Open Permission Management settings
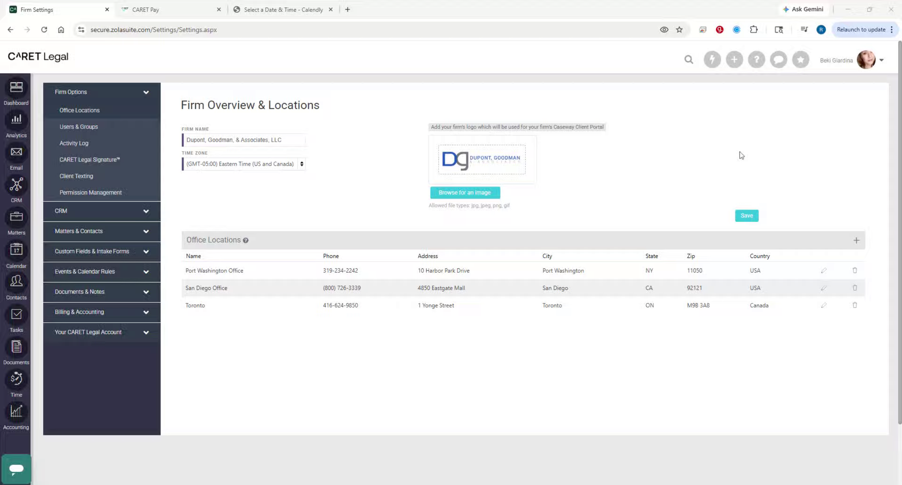Screen dimensions: 902x485 pos(90,192)
